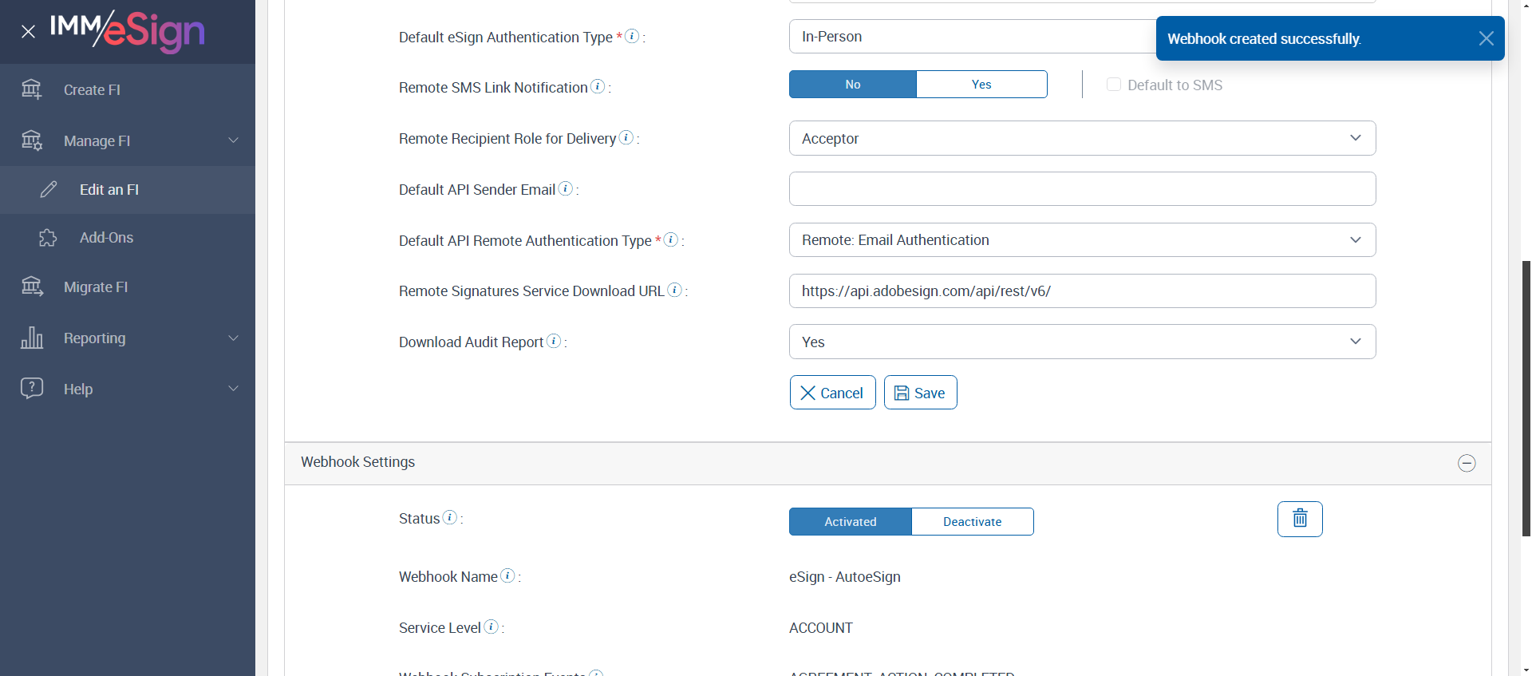Click the webhook delete trash icon

pyautogui.click(x=1299, y=519)
